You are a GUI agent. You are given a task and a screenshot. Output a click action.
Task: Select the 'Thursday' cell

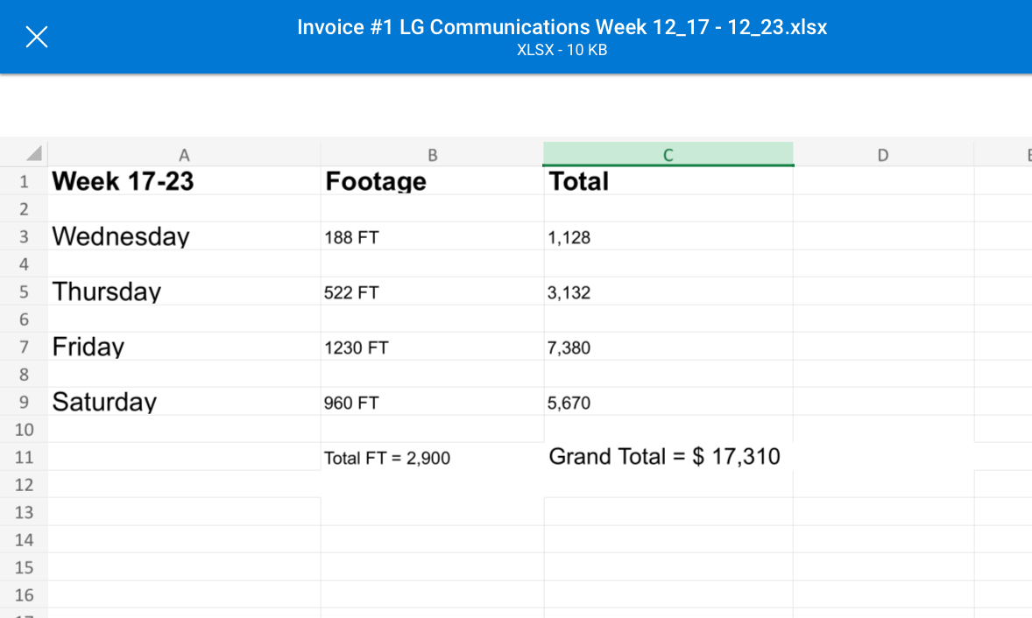coord(184,291)
